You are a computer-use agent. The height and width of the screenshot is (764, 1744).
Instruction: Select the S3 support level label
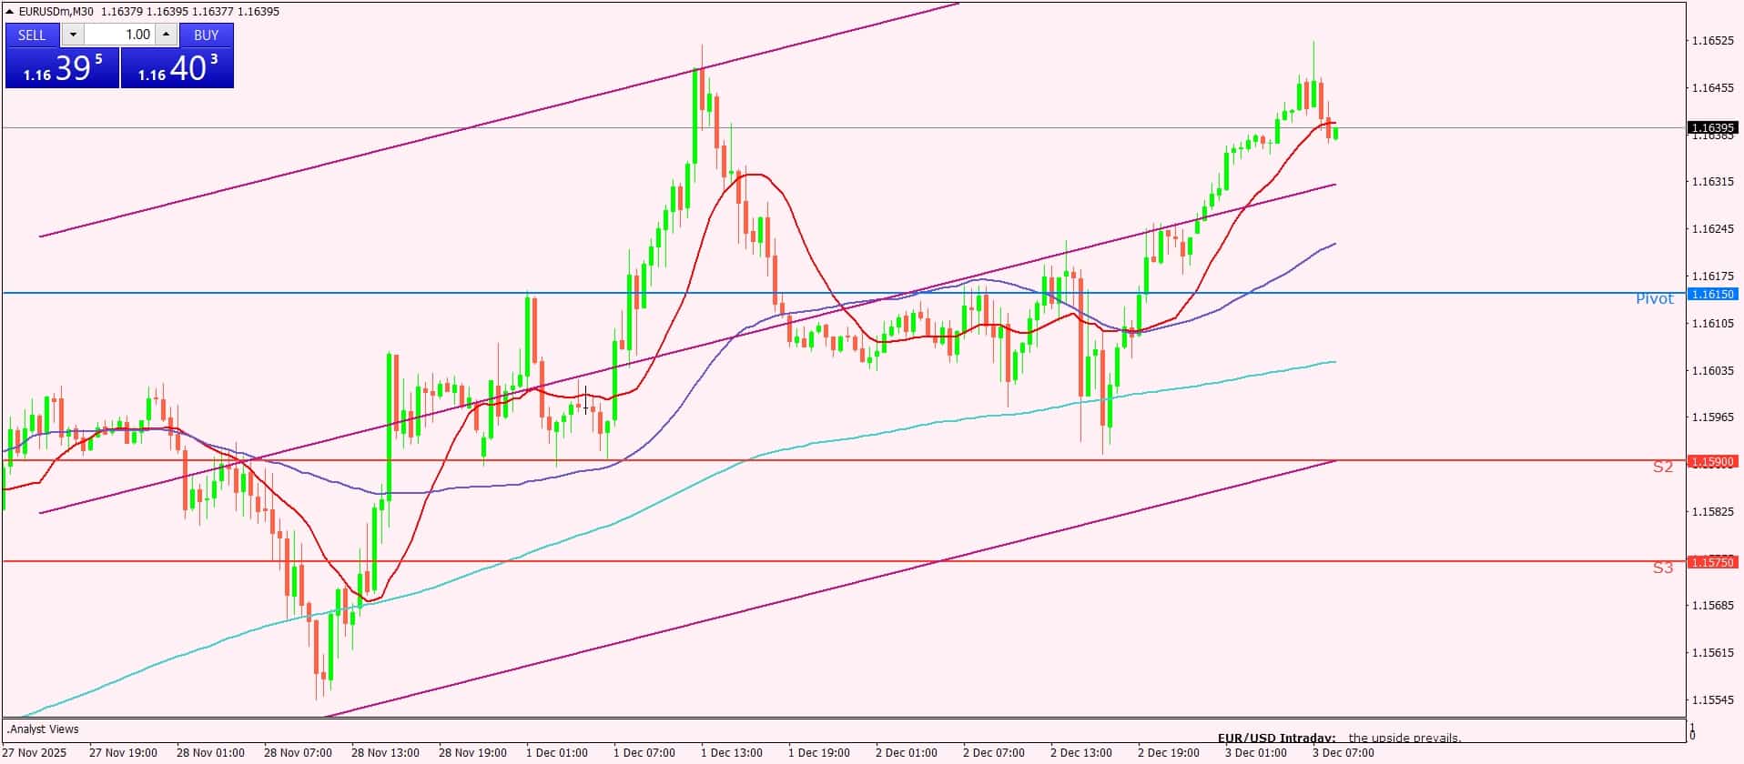1662,568
